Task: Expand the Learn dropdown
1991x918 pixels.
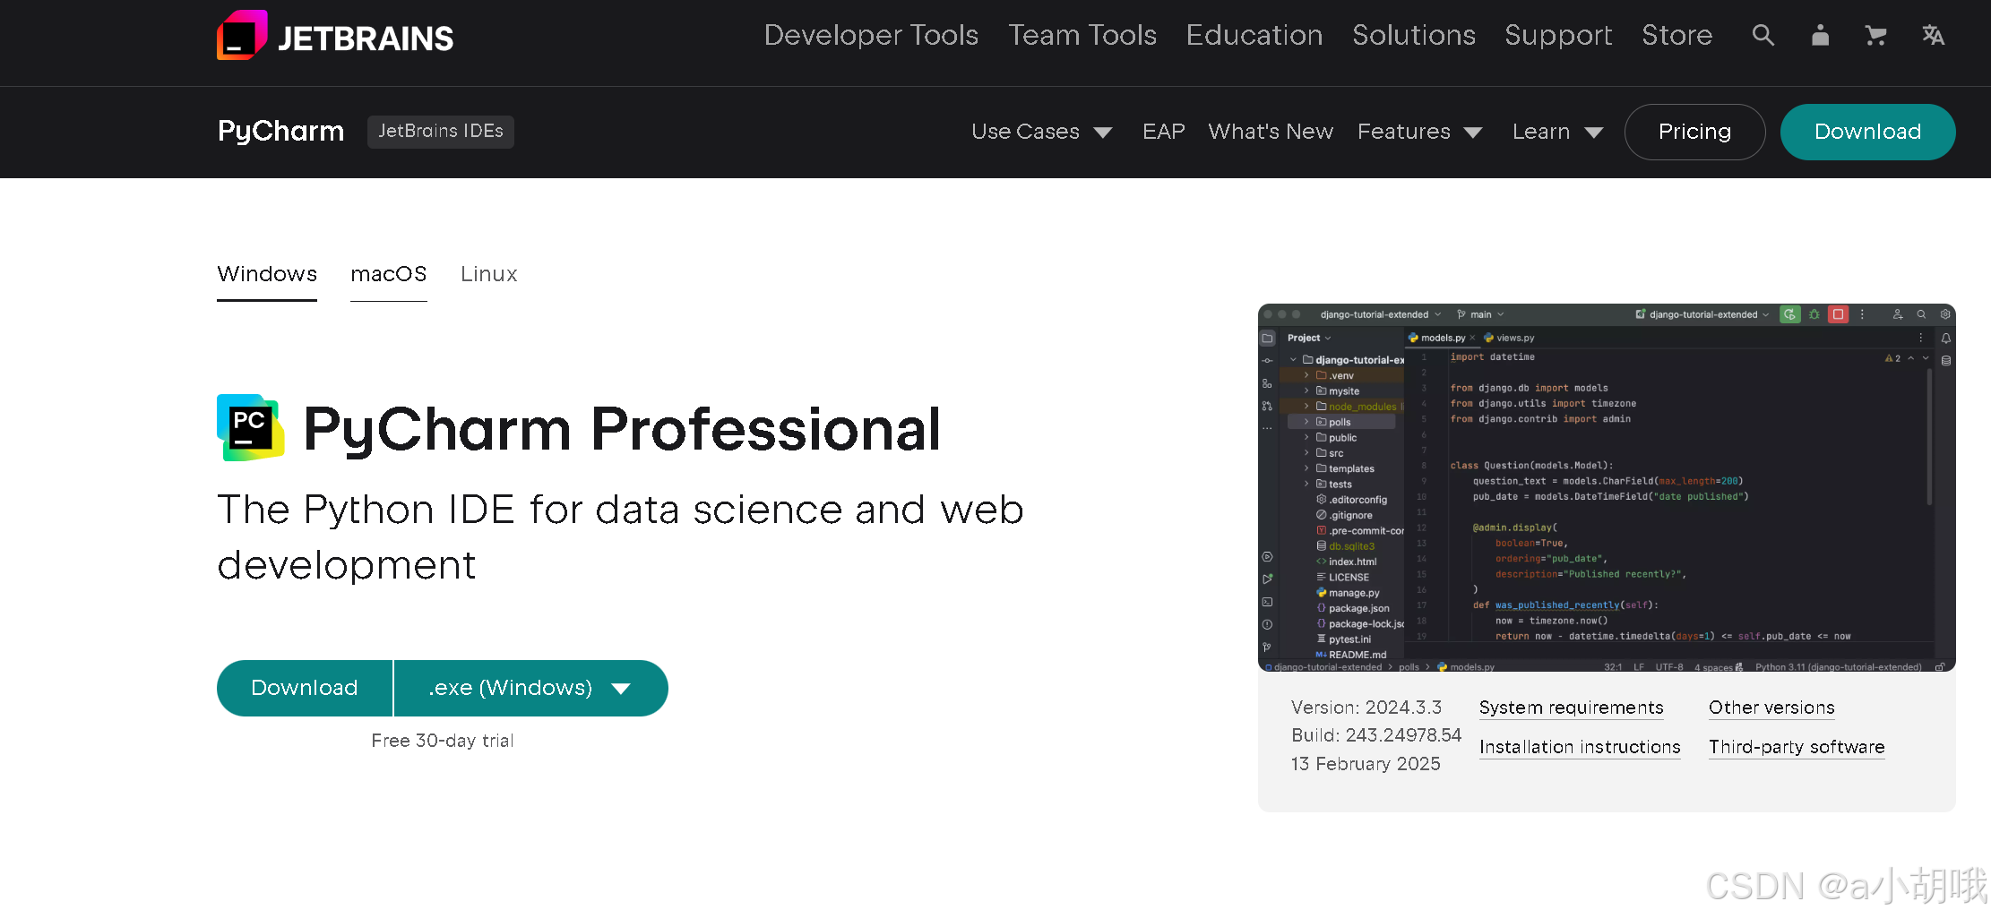Action: pyautogui.click(x=1557, y=132)
